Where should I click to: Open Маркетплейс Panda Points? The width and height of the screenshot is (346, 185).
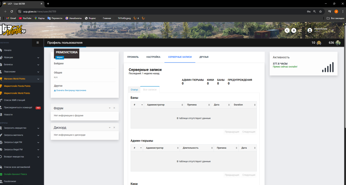[x=17, y=86]
